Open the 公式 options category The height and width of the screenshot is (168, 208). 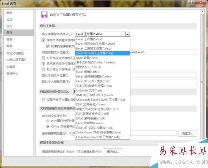coord(10,20)
